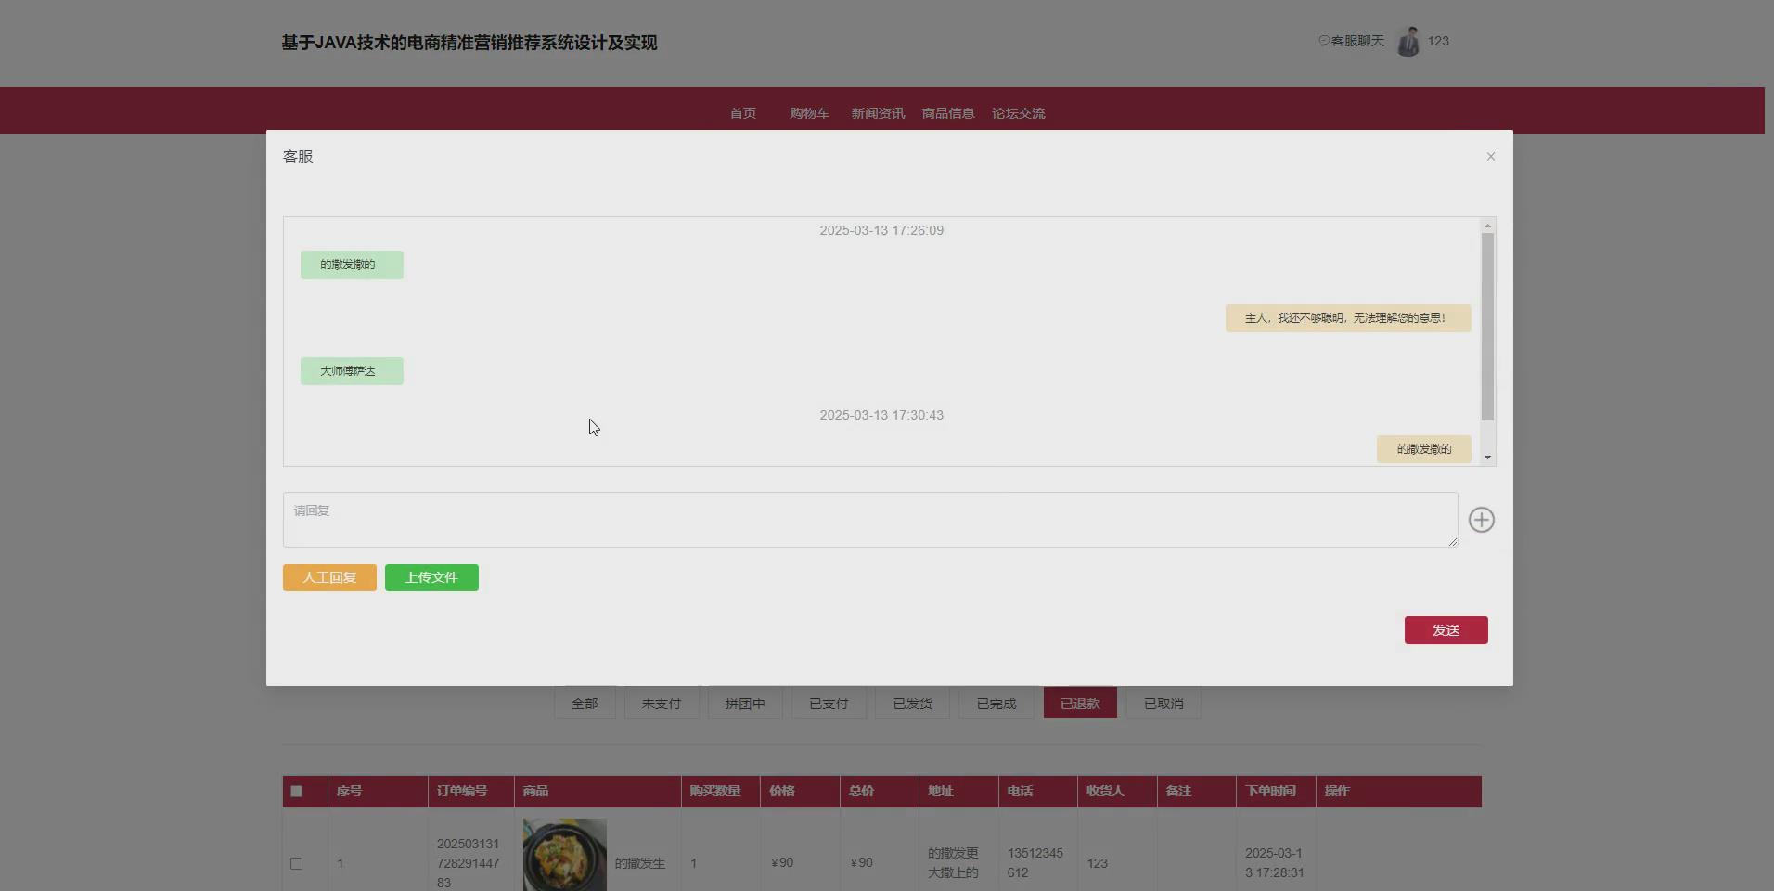Click the scrollbar up arrow in chat window
1774x891 pixels.
1487,224
